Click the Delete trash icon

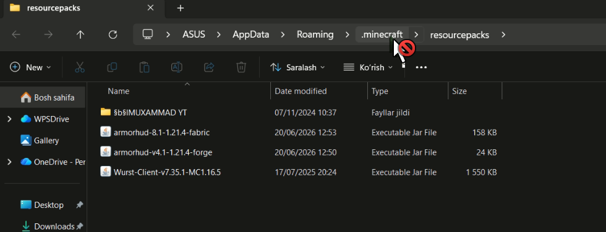click(241, 67)
